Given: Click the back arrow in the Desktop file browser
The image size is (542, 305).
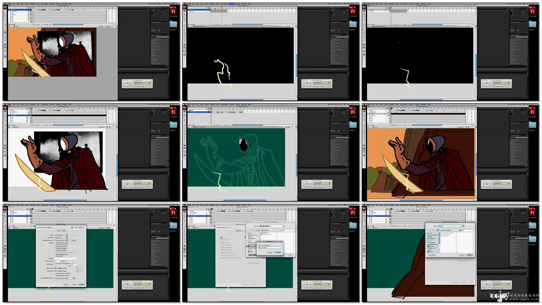Looking at the screenshot, I should click(x=248, y=230).
